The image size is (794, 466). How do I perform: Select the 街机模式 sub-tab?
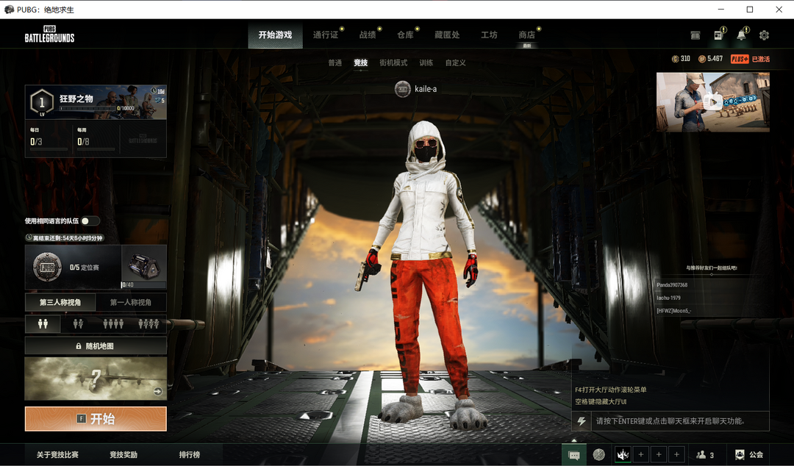tap(393, 63)
